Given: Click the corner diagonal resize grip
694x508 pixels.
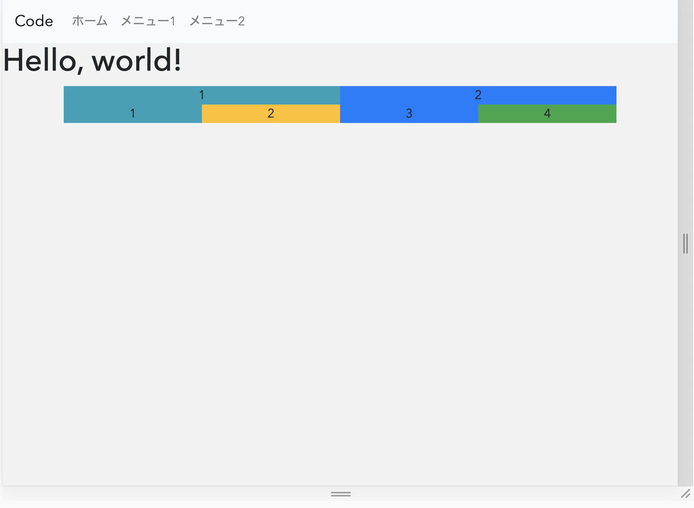Looking at the screenshot, I should [x=686, y=494].
